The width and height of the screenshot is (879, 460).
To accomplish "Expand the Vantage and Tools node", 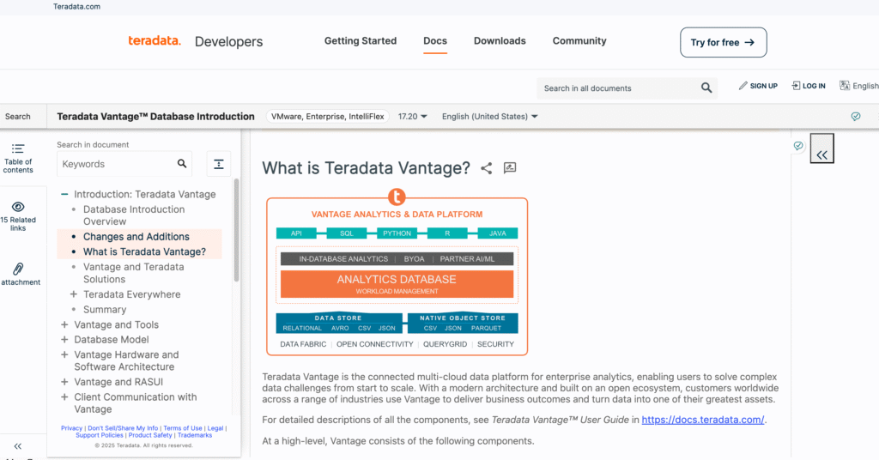I will tap(64, 324).
